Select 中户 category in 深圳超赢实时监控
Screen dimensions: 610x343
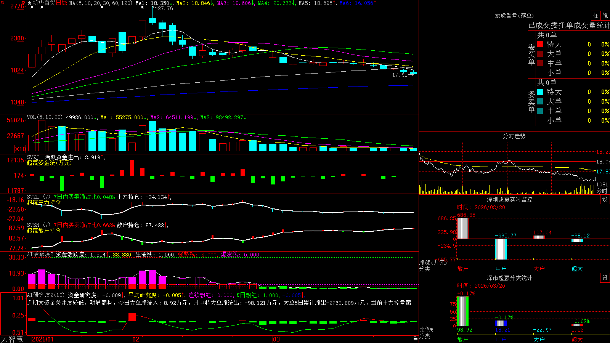501,269
